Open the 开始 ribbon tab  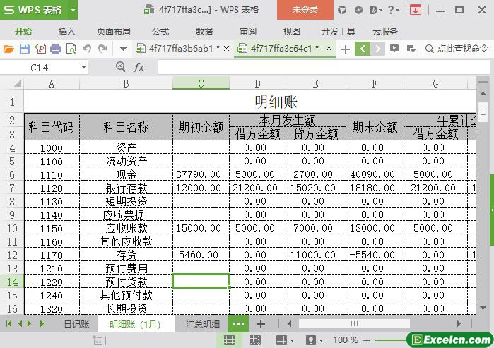(23, 32)
